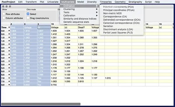Click the (v) name under column 15
This screenshot has width=175, height=107.
165,27
